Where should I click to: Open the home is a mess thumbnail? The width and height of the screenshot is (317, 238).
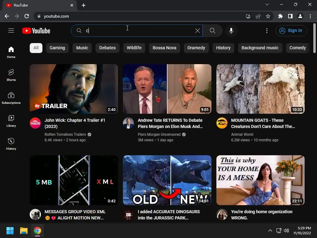click(x=260, y=180)
